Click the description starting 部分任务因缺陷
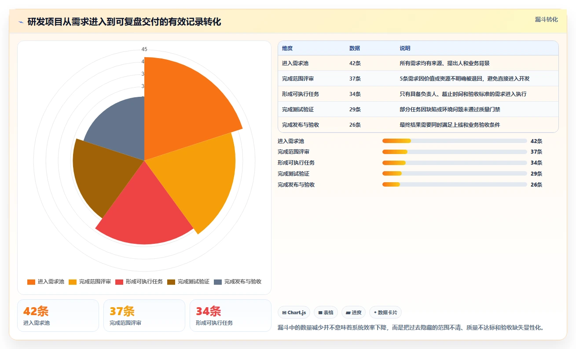Viewport: 576px width, 349px height. (450, 110)
